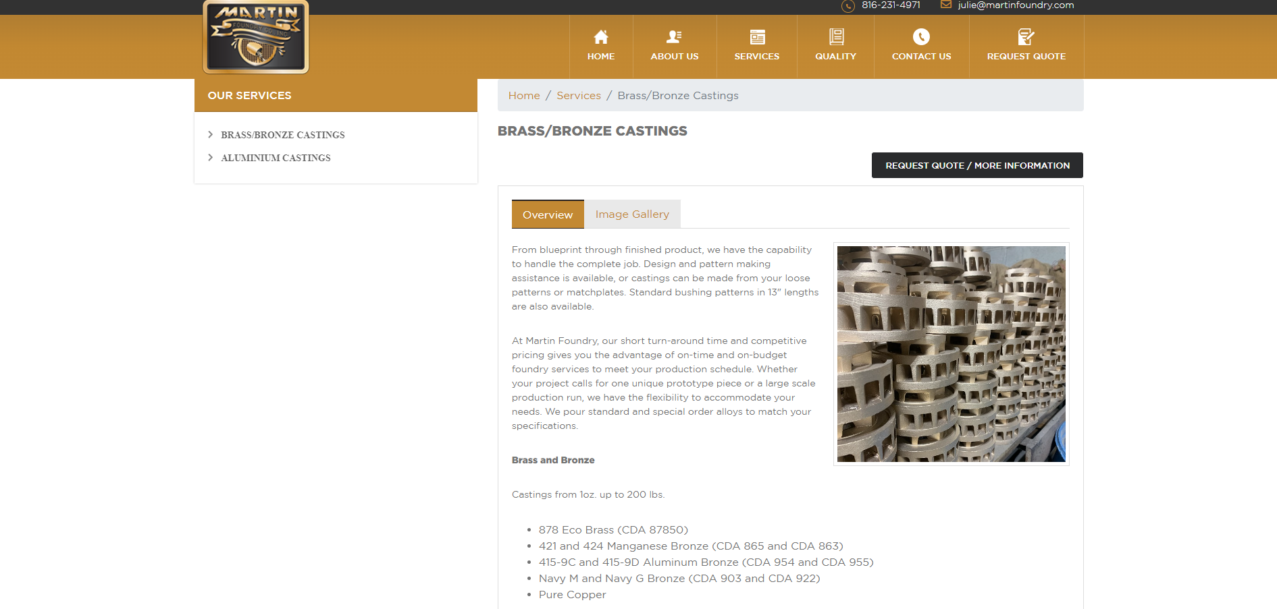This screenshot has width=1277, height=609.
Task: Click the Martin Foundry logo
Action: [x=255, y=37]
